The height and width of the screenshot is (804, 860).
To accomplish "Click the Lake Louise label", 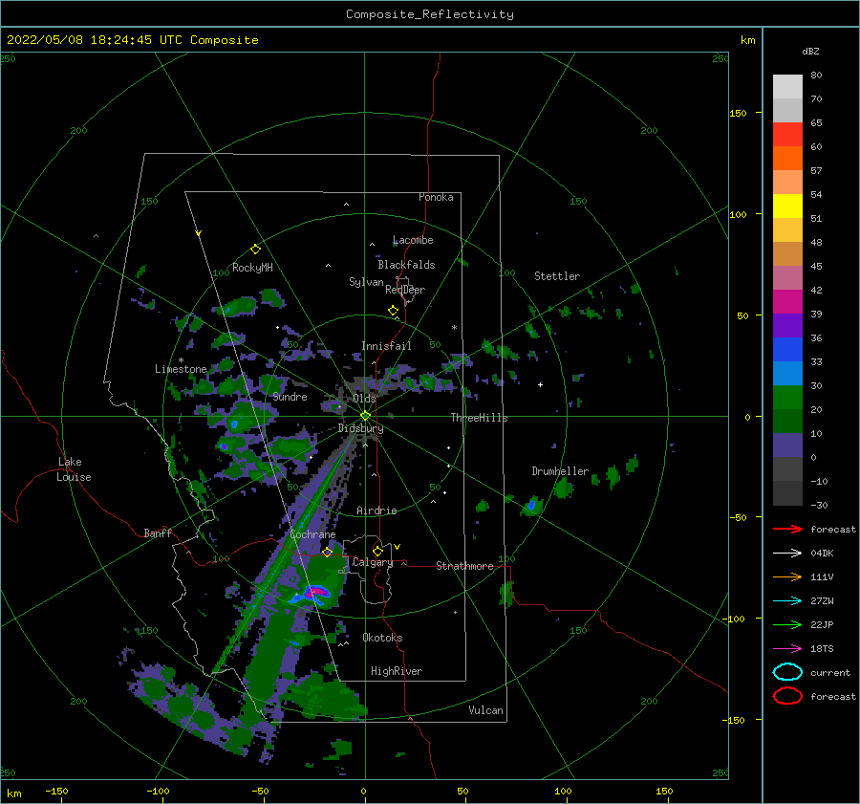I will coord(74,469).
